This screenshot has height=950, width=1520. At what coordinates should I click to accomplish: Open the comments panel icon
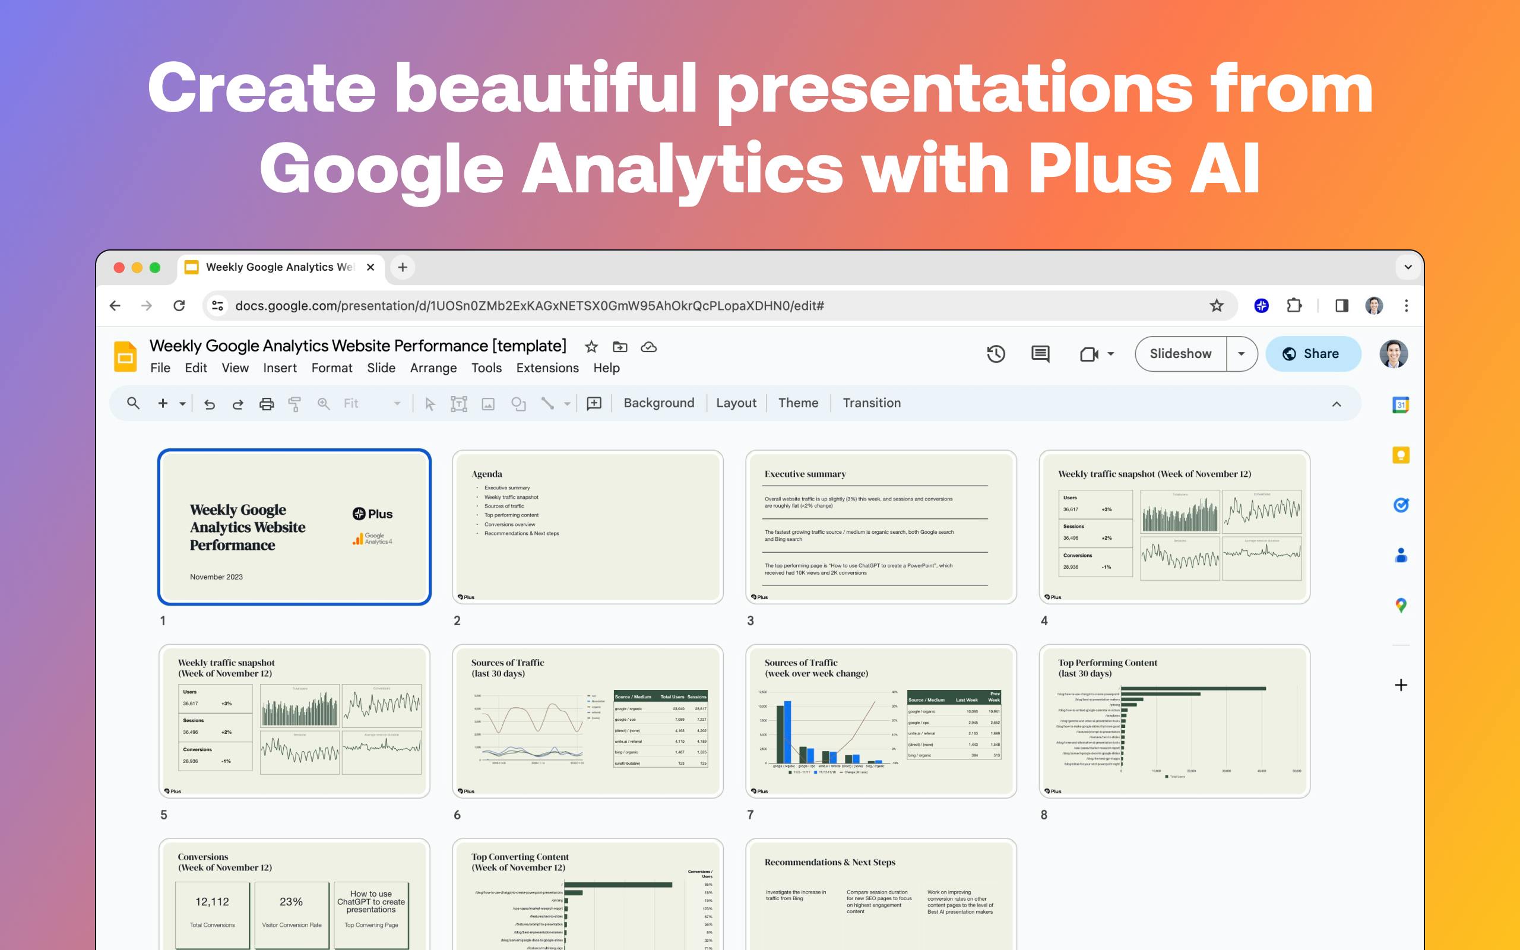click(x=1040, y=354)
